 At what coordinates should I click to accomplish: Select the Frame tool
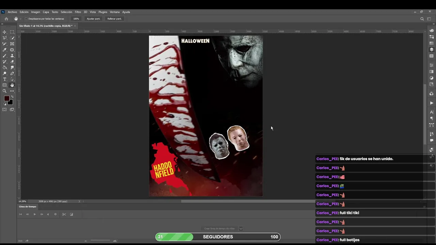pos(12,44)
